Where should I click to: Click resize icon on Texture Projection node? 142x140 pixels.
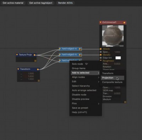coord(35,61)
